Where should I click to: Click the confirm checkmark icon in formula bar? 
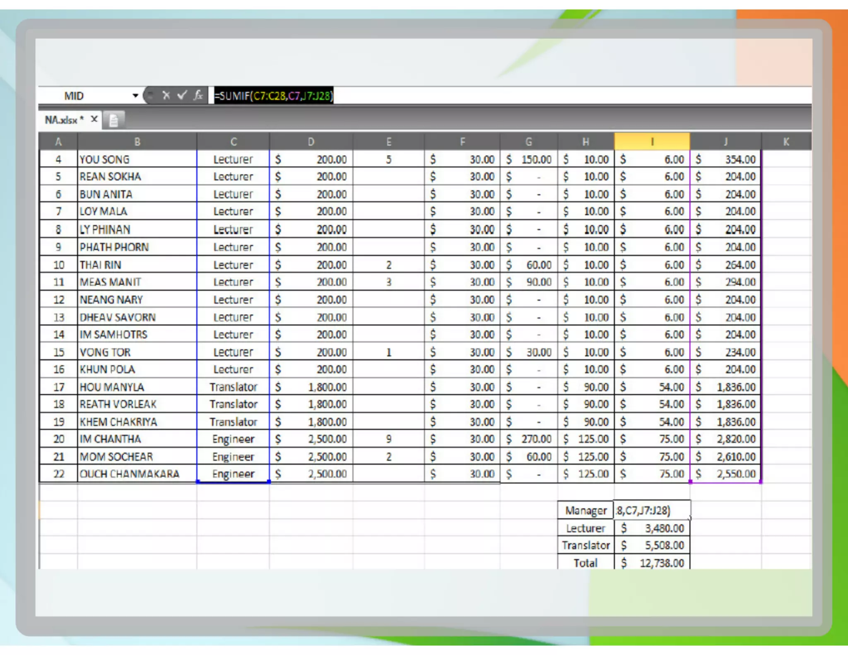182,96
